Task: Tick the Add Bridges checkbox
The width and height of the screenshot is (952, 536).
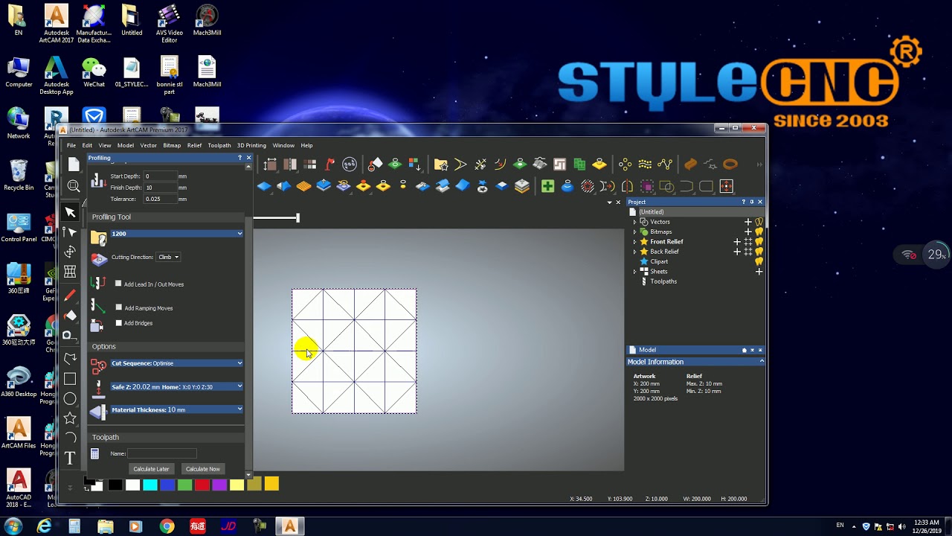Action: [118, 323]
